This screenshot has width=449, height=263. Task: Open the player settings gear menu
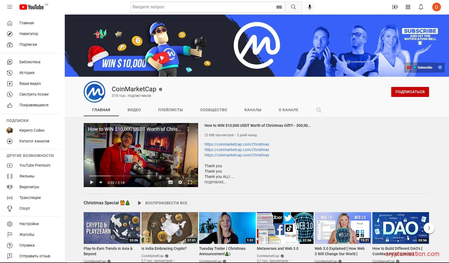[180, 182]
